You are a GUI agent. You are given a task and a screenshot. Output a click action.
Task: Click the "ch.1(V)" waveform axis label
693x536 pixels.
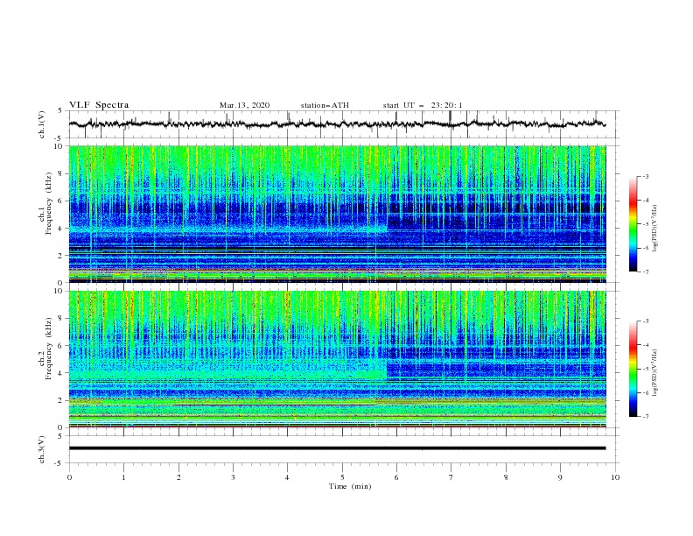tap(42, 124)
